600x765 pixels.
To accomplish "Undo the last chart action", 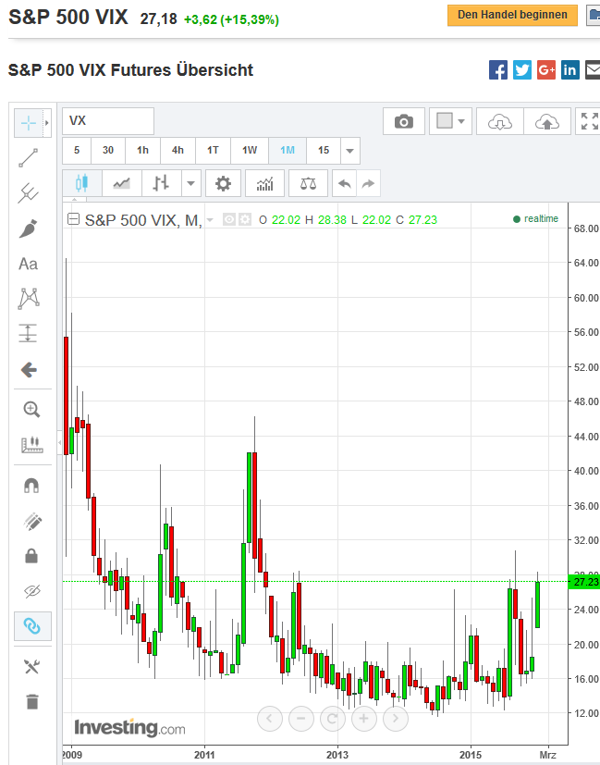I will click(x=345, y=183).
